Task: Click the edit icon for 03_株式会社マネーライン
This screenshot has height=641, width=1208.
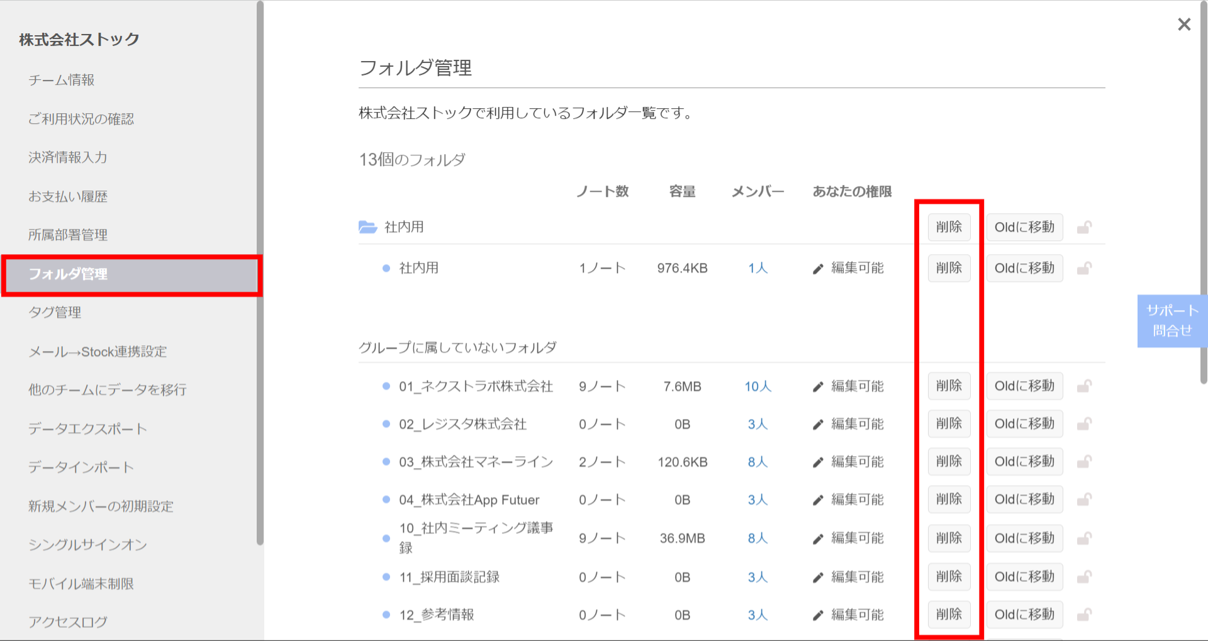Action: point(817,461)
